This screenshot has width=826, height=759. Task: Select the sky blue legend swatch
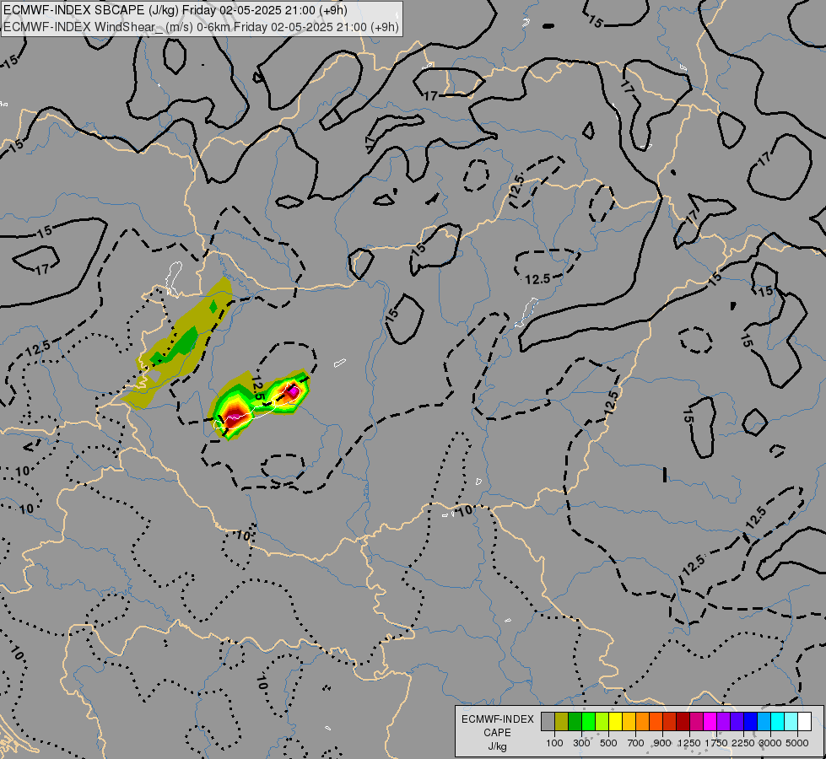point(764,722)
